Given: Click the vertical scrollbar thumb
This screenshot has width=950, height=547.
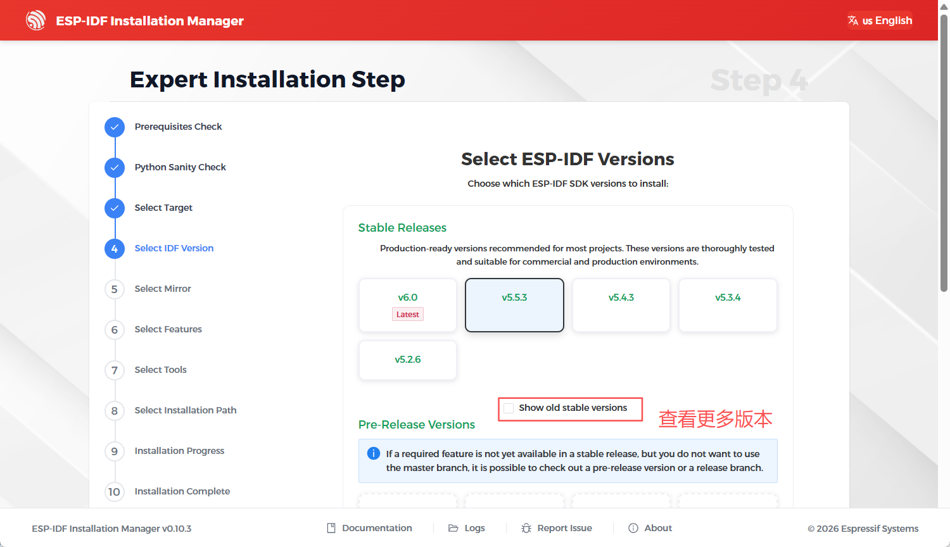Looking at the screenshot, I should [x=944, y=152].
